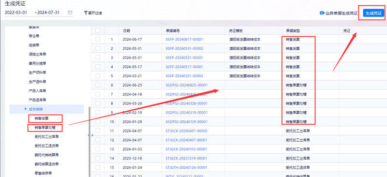
Task: Click the video camera icon beside 业务单据生成凭证
Action: [x=322, y=13]
